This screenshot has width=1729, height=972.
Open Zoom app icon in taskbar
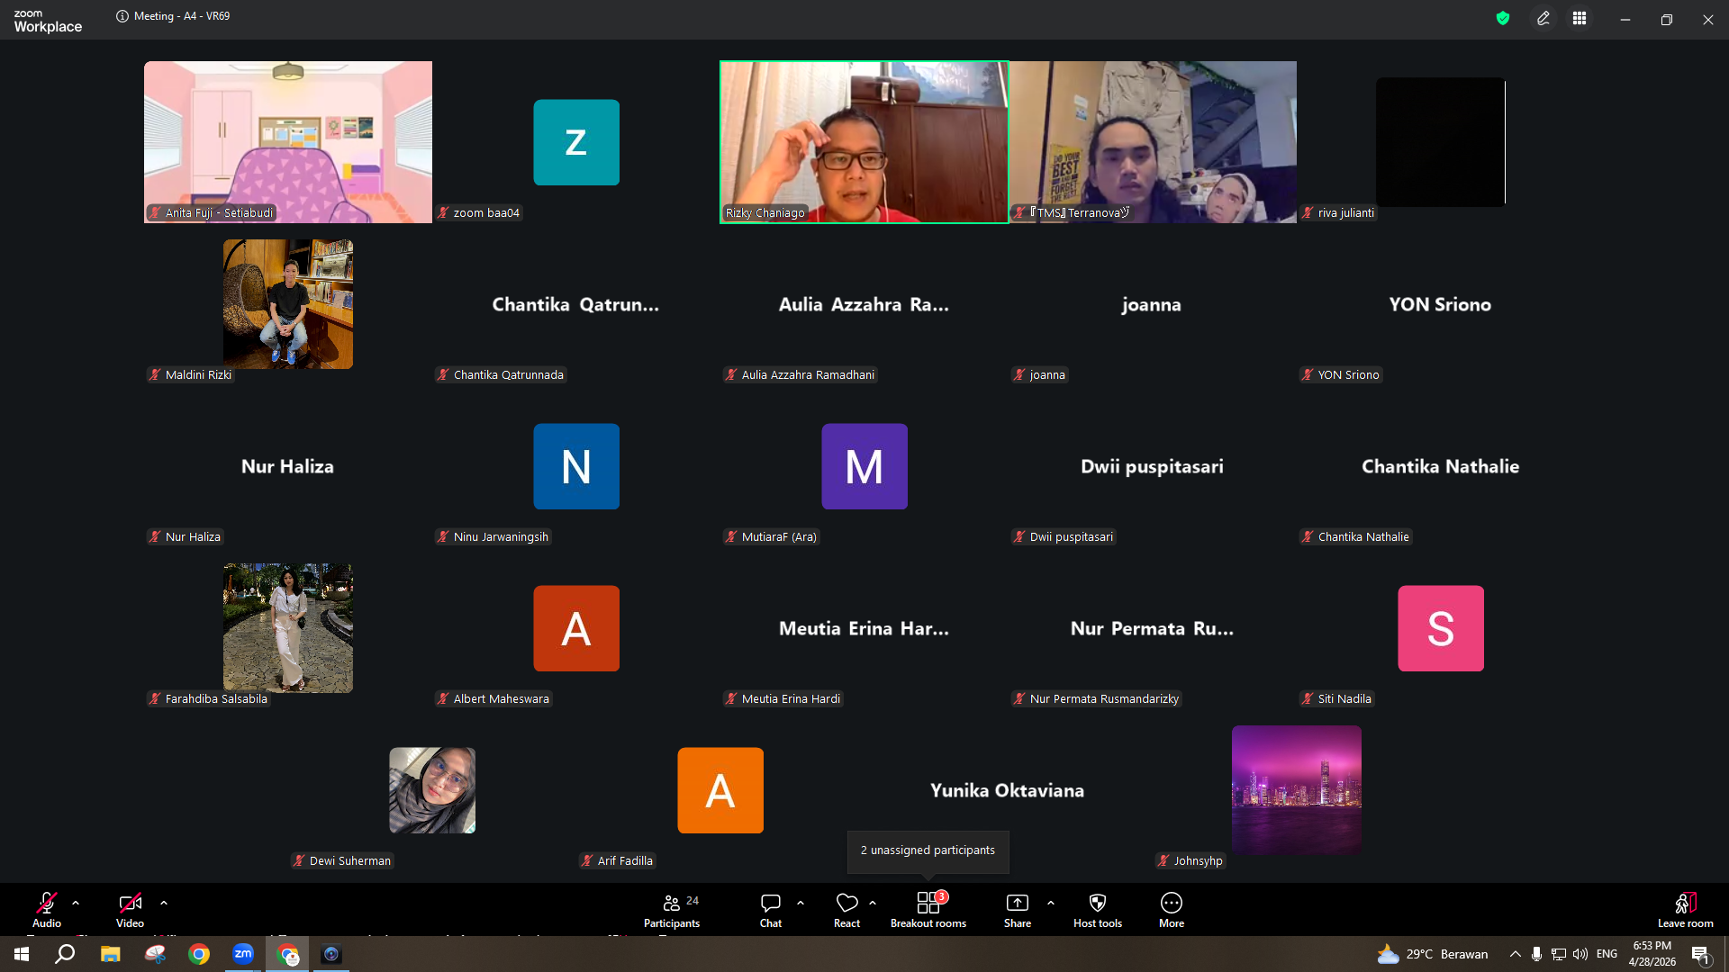coord(243,954)
